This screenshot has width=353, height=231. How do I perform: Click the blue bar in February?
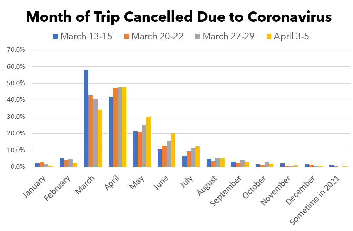pos(62,162)
